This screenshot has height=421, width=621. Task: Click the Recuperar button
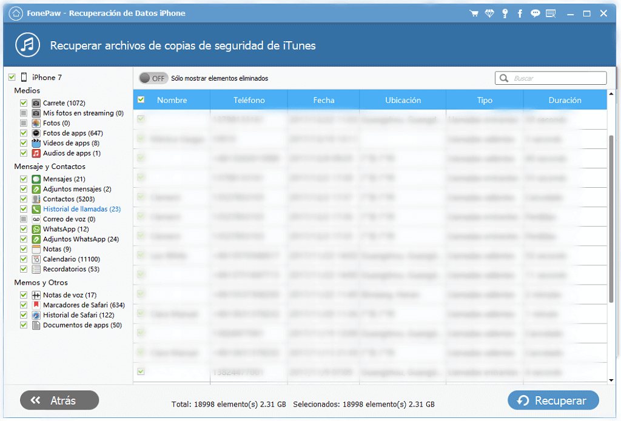(x=553, y=400)
